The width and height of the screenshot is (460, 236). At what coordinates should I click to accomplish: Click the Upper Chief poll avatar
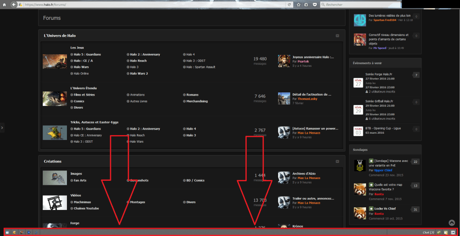pos(359,166)
